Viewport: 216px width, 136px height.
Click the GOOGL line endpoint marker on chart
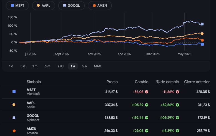click(x=202, y=24)
